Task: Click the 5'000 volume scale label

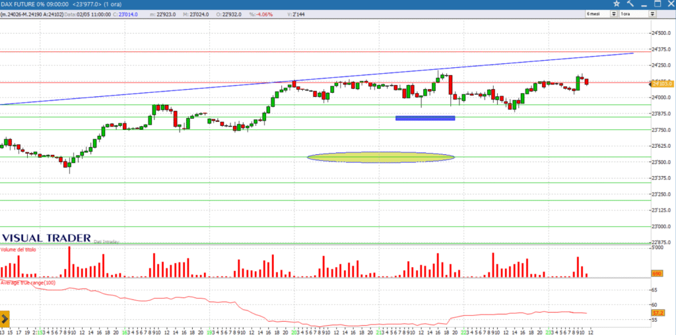Action: click(657, 247)
